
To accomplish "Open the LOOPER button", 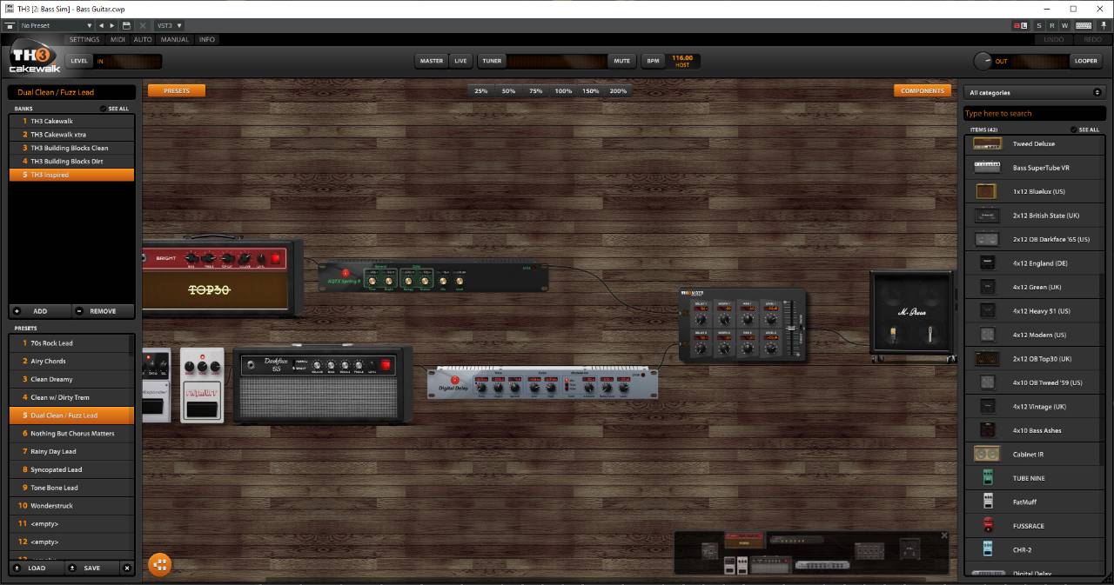I will click(1085, 61).
